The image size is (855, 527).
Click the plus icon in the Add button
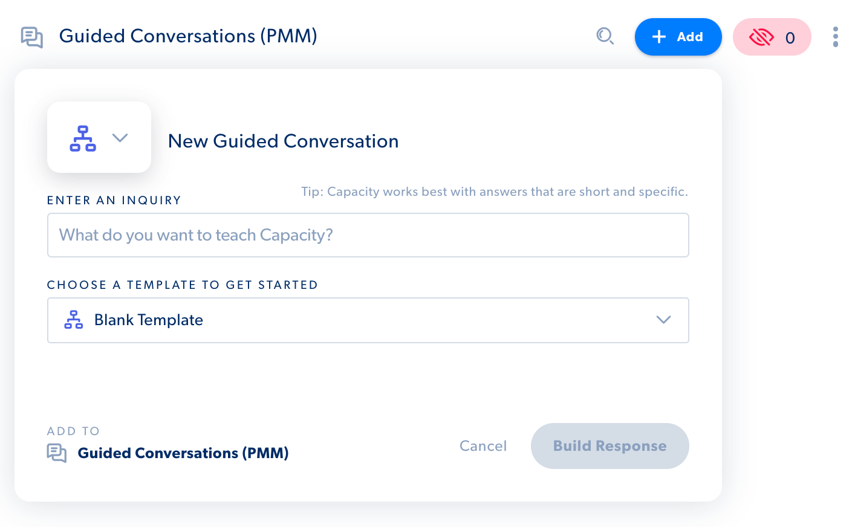coord(659,37)
